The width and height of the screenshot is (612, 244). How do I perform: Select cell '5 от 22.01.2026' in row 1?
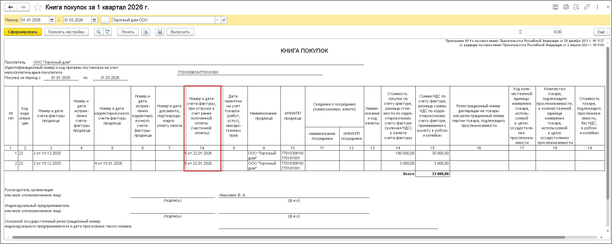(202, 156)
